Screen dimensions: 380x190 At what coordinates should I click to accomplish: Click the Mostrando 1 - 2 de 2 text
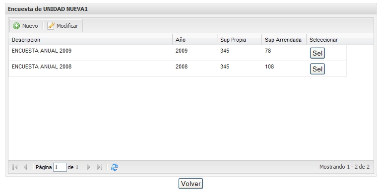(344, 167)
